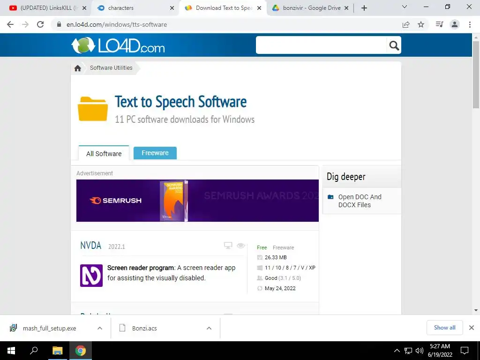Click the browser back arrow
Image resolution: width=480 pixels, height=360 pixels.
tap(10, 24)
